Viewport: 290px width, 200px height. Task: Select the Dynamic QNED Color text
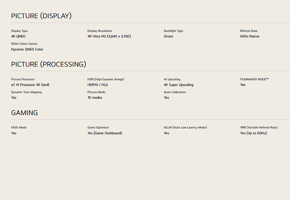click(27, 49)
